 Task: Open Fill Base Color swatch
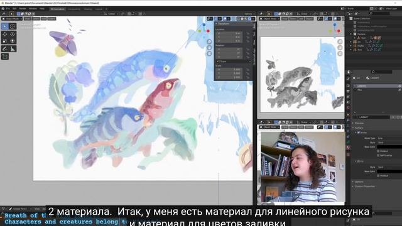click(x=389, y=171)
